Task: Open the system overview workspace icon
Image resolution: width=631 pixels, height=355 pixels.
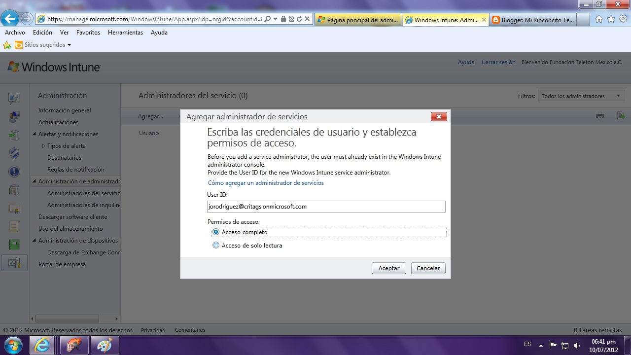Action: point(14,98)
